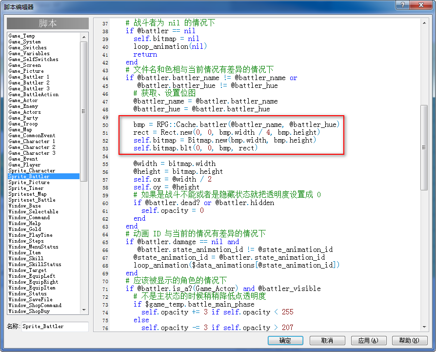Select highlighted Sprite_Battler script

coord(44,176)
